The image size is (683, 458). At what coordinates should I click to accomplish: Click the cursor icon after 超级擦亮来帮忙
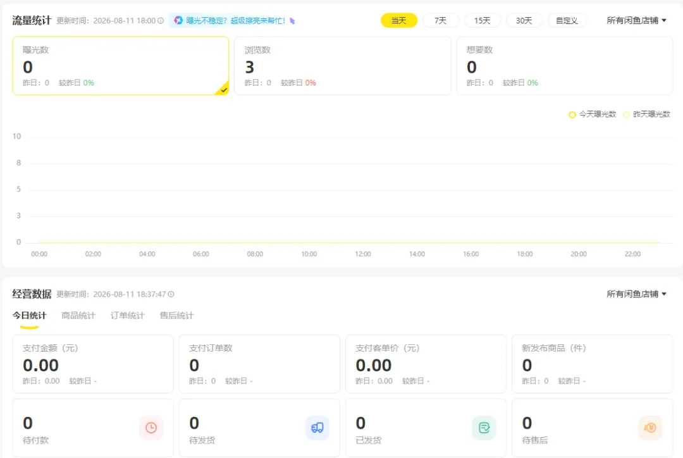tap(292, 20)
